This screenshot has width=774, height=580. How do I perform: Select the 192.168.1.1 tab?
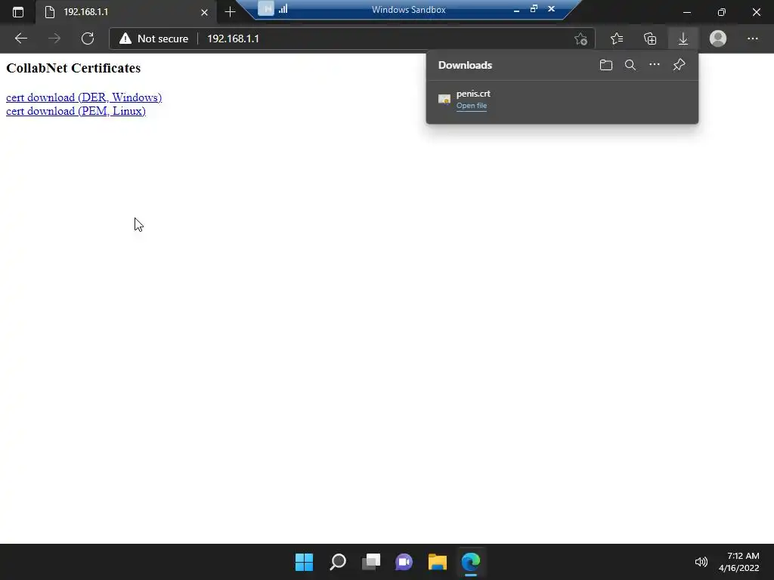coord(126,12)
